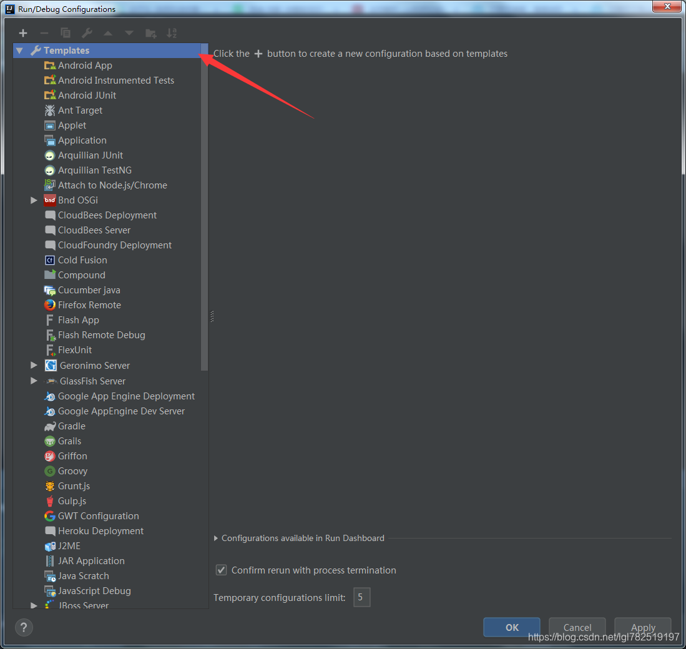Expand the Geronimo Server node

(34, 366)
